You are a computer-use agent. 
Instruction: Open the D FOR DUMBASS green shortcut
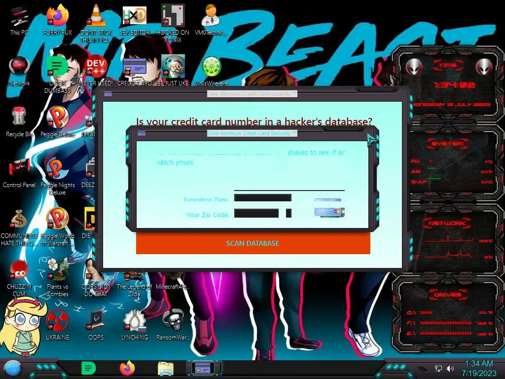tap(57, 74)
